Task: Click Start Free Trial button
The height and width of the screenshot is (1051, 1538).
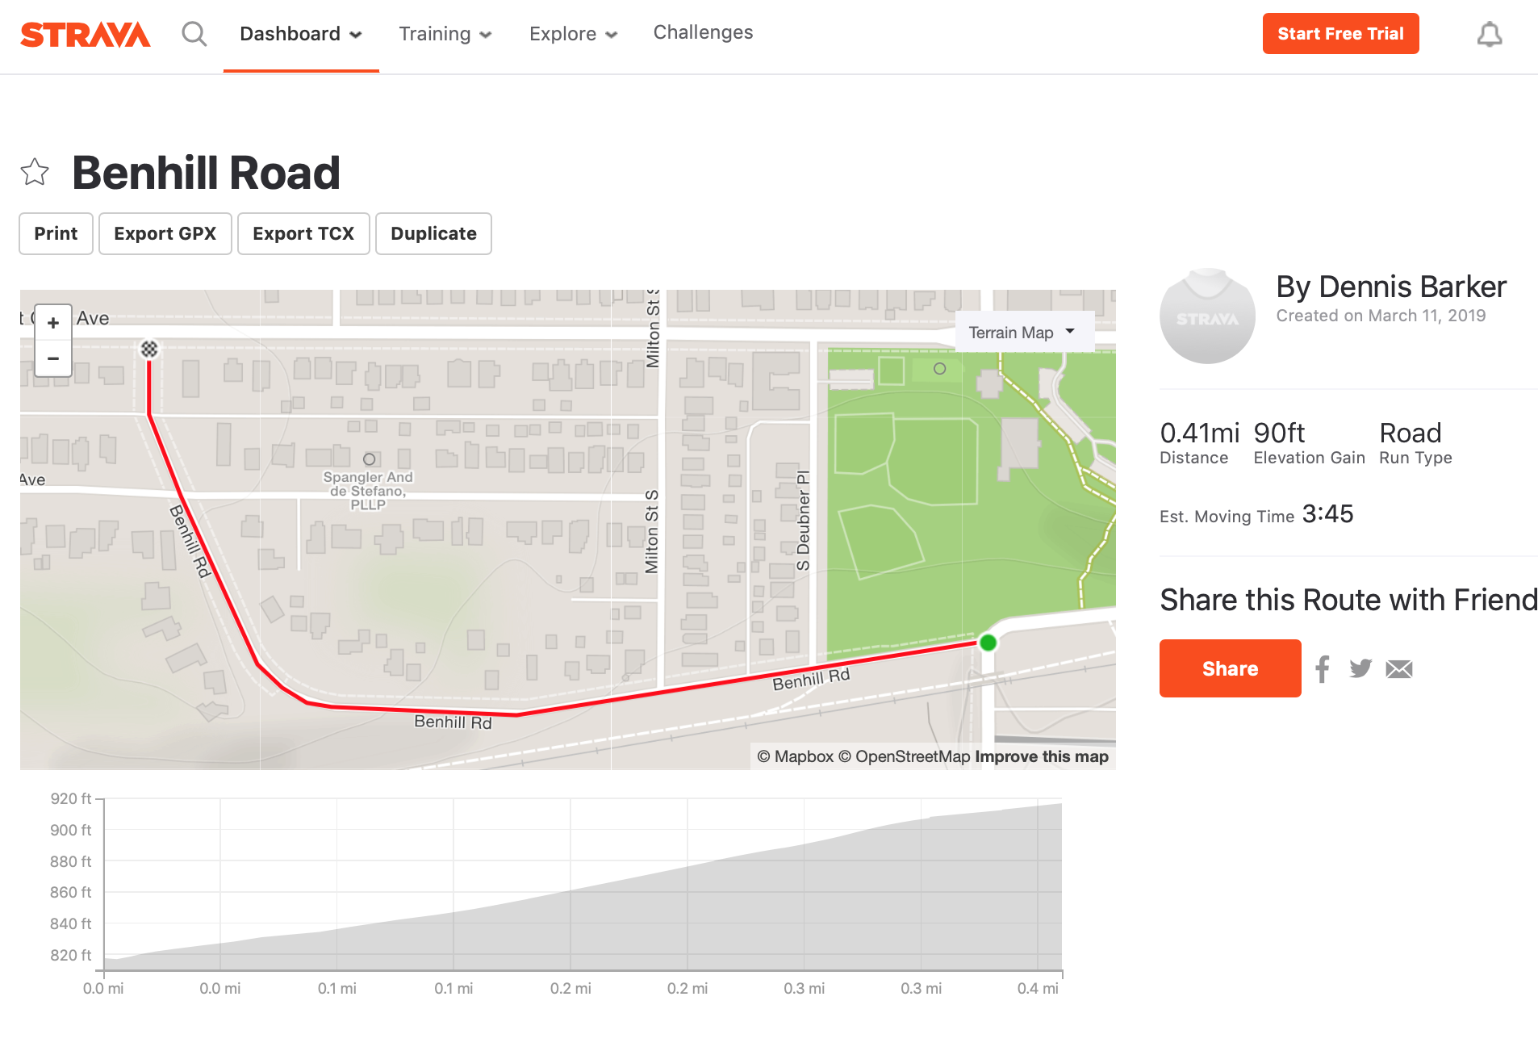Action: click(1340, 34)
